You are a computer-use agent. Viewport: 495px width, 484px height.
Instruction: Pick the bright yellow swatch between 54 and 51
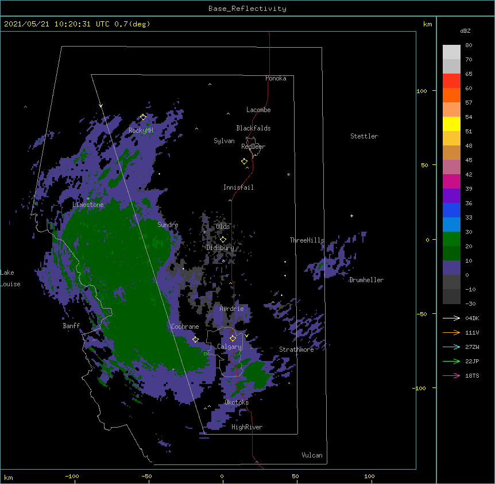pyautogui.click(x=451, y=124)
